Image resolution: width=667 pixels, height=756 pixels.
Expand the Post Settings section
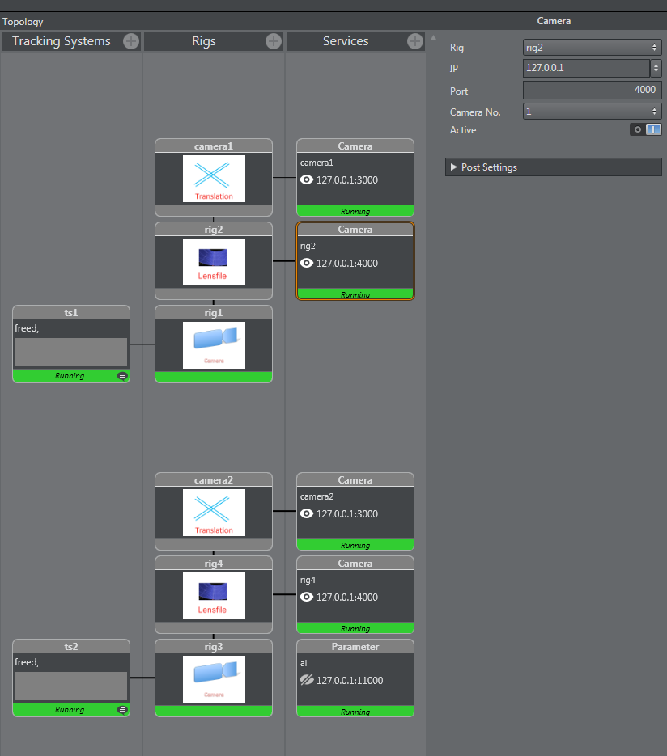pos(454,167)
